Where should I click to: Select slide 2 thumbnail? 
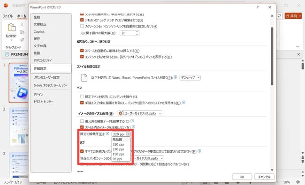pyautogui.click(x=19, y=127)
